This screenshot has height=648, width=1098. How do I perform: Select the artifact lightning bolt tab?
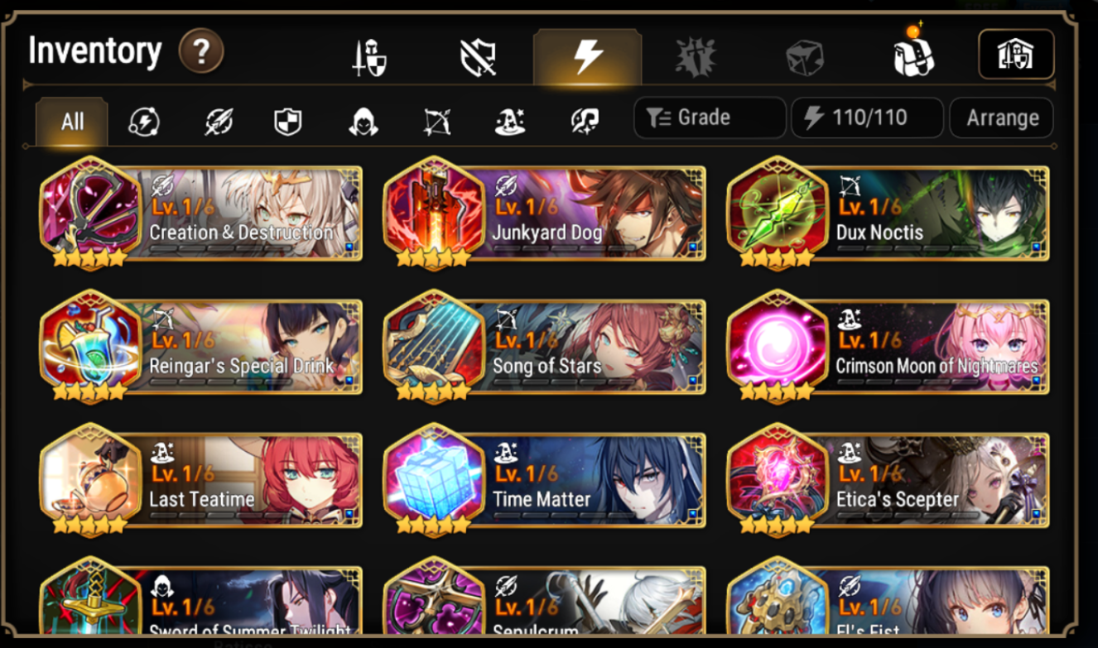588,57
